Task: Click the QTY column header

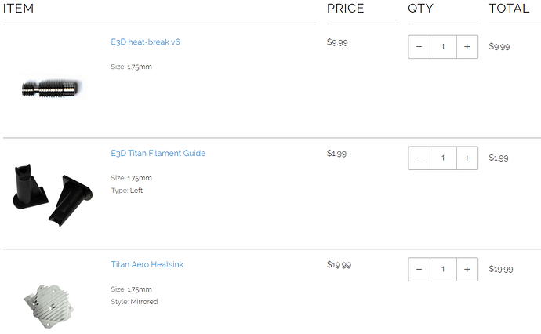Action: tap(420, 9)
